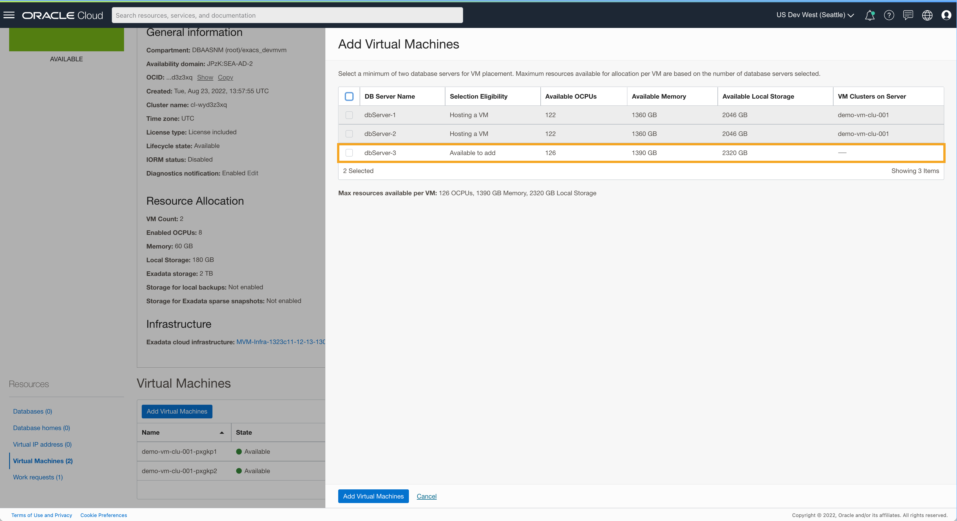
Task: Cancel adding virtual machines
Action: click(426, 496)
